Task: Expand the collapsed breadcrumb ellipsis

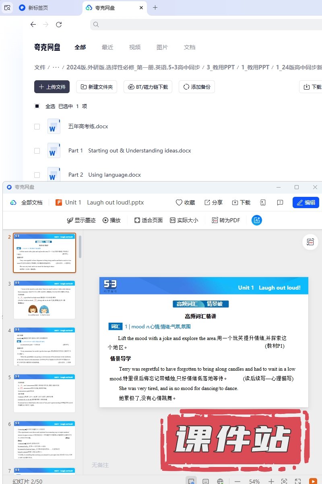Action: tap(56, 67)
